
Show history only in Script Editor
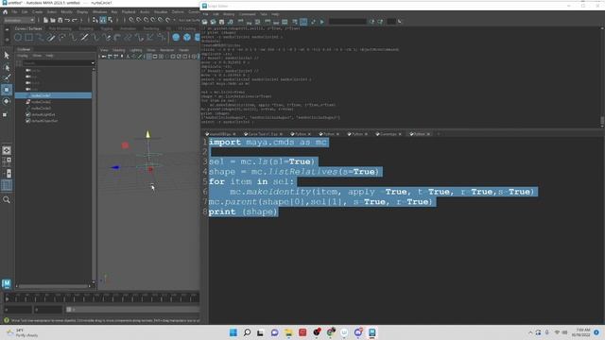coord(267,22)
